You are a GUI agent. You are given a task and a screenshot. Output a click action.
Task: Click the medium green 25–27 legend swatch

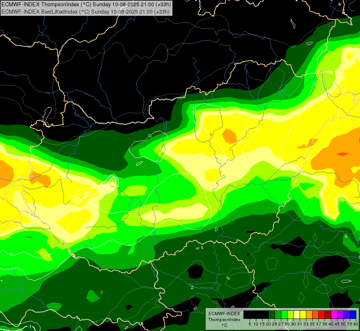tap(278, 314)
